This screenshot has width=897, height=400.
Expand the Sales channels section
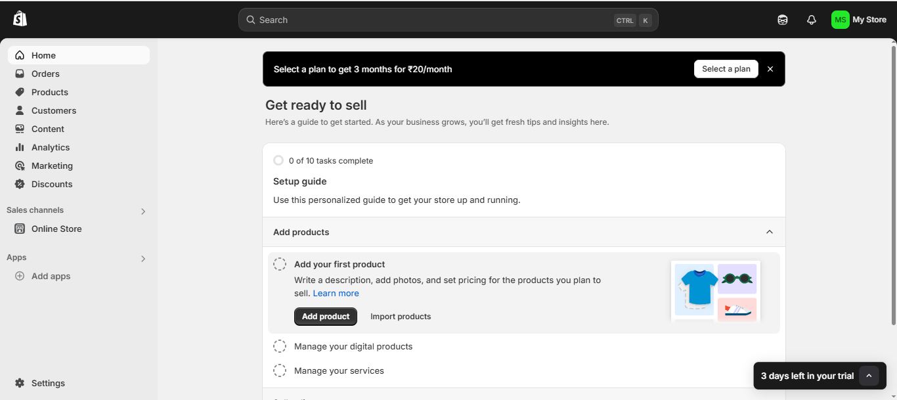143,211
